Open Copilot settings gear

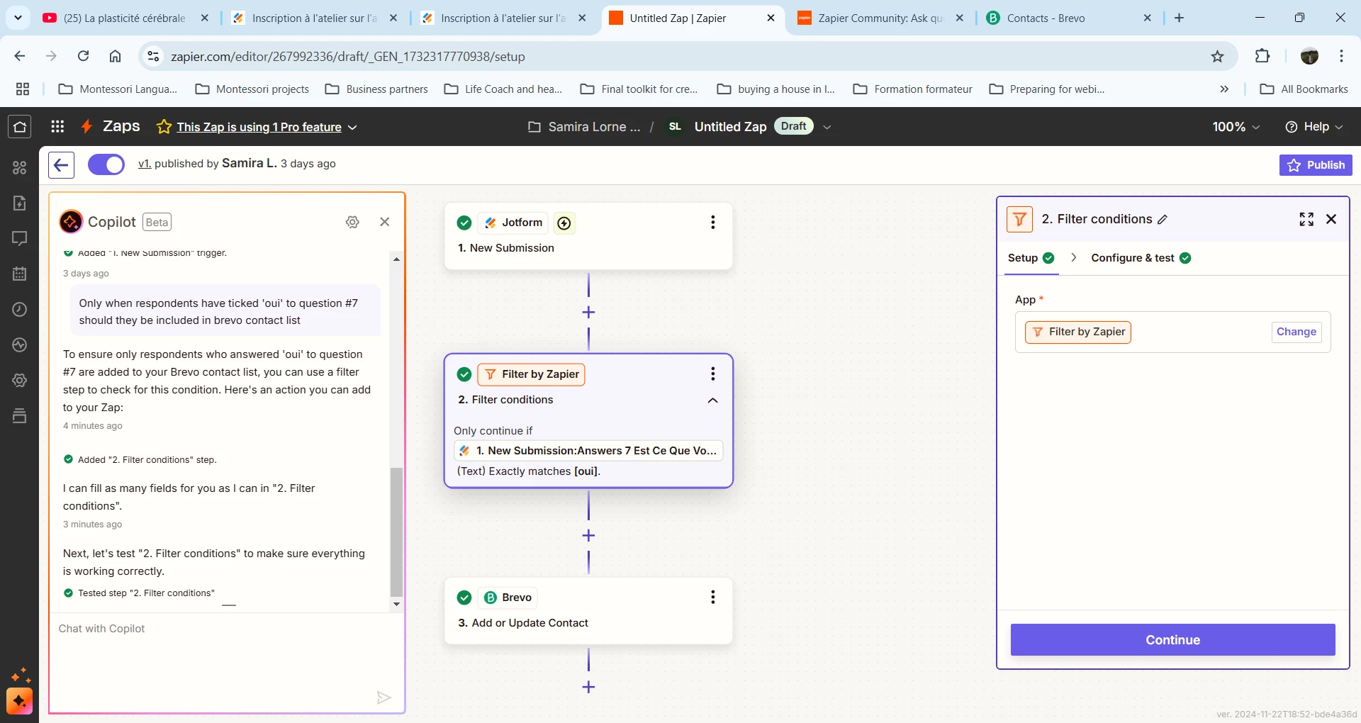[352, 222]
